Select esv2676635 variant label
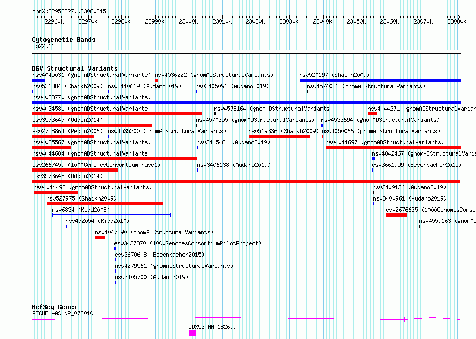Viewport: 476px width, 339px height. [x=431, y=210]
